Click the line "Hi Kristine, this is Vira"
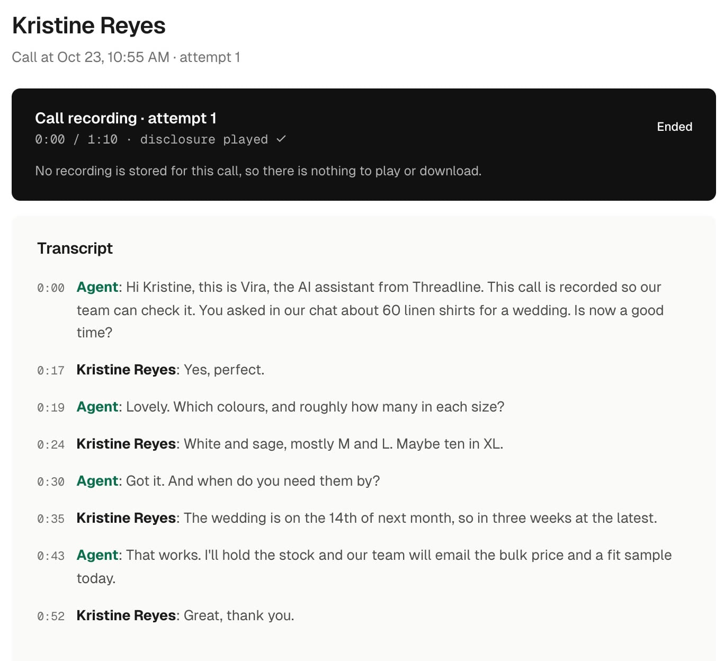This screenshot has width=724, height=661. coord(370,310)
